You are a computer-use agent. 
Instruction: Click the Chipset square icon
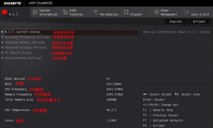point(126,12)
